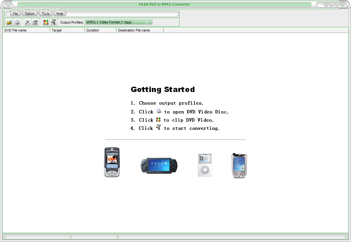Click the Target column header
The width and height of the screenshot is (351, 242).
(67, 30)
